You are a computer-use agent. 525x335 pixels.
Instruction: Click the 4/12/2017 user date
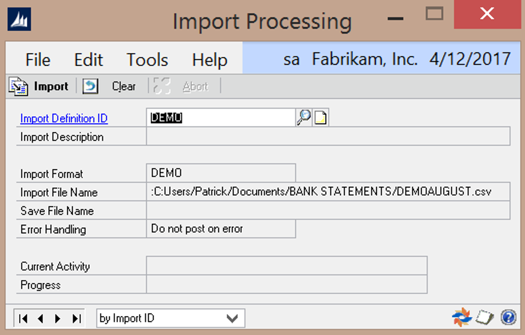pyautogui.click(x=470, y=59)
